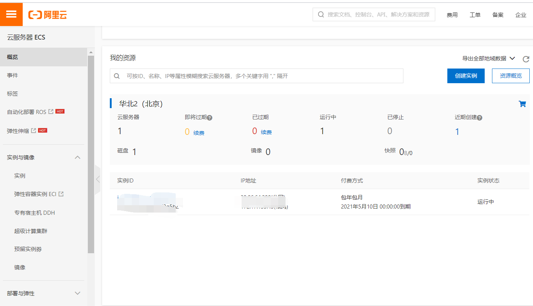
Task: Click the search magnifier in top search bar
Action: pos(321,14)
